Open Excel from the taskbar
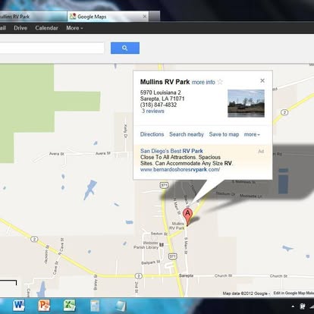 point(70,306)
